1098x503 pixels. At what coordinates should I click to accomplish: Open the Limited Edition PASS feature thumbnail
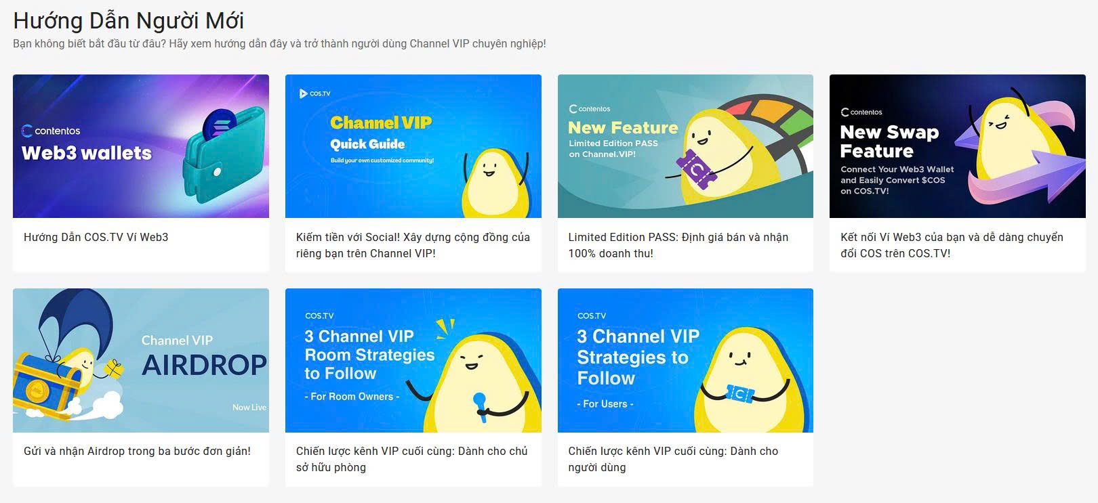click(685, 146)
